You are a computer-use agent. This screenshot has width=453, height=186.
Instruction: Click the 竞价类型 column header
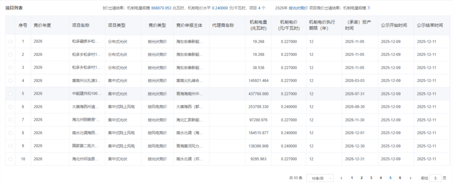pos(157,25)
